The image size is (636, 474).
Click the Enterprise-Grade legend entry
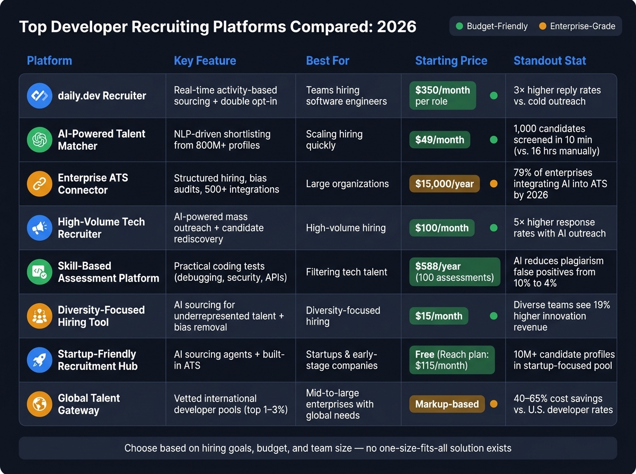577,26
